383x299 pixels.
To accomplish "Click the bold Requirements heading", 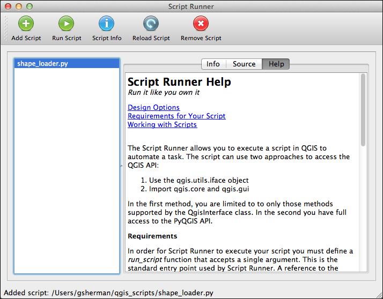I will [152, 236].
